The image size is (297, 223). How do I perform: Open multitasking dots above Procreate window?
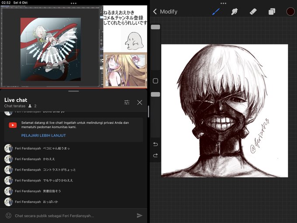(223, 3)
